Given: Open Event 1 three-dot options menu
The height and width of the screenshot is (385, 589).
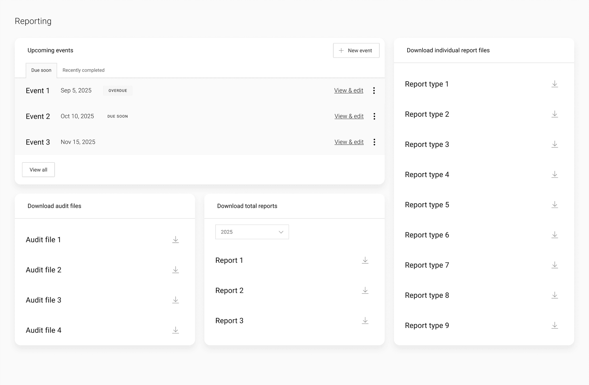Looking at the screenshot, I should pos(374,91).
